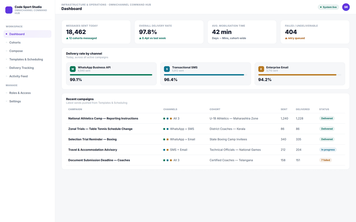Screen dimensions: 356x222
Task: Click the WhatsApp Business API channel icon
Action: click(x=73, y=69)
